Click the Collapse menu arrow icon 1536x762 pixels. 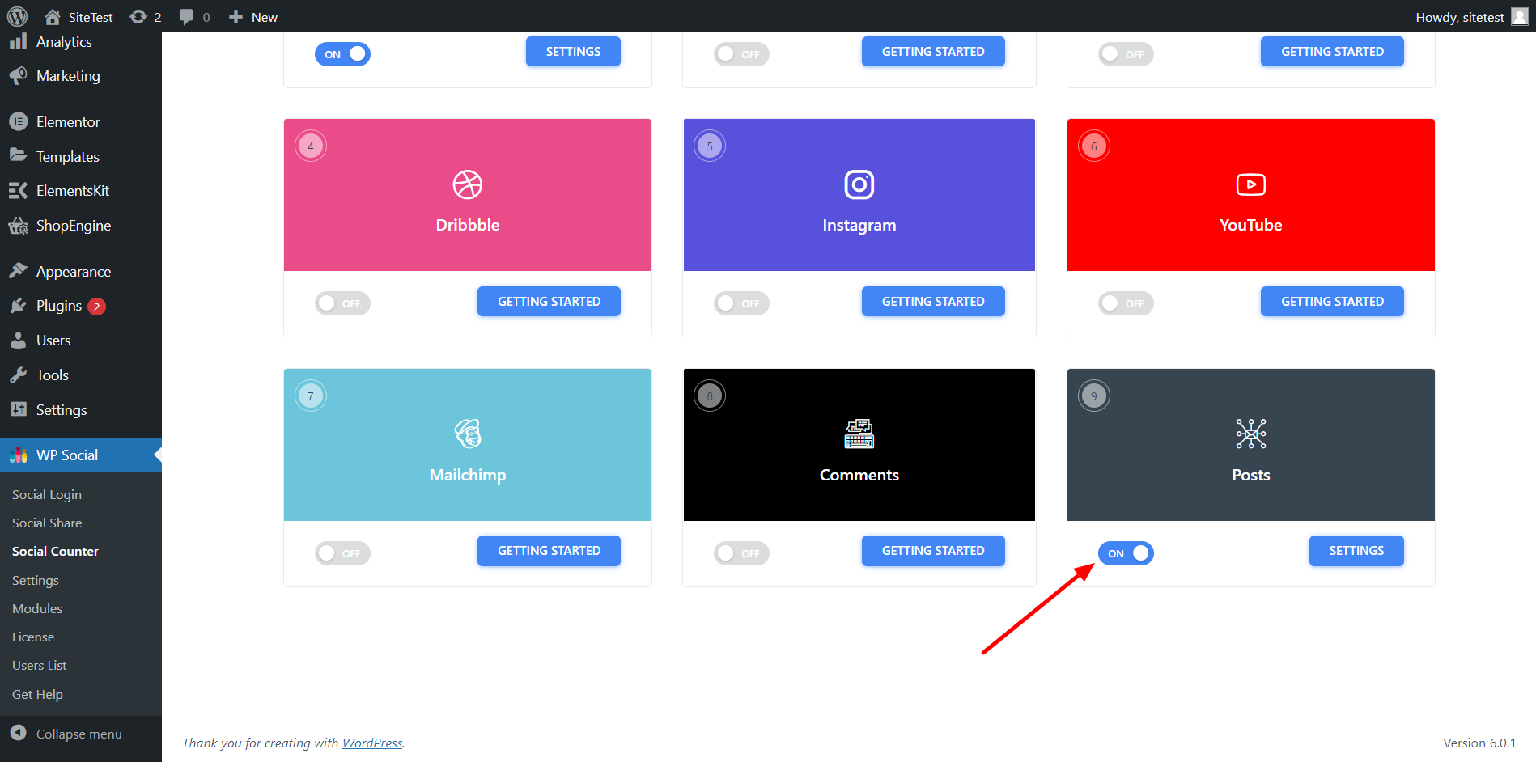[18, 733]
